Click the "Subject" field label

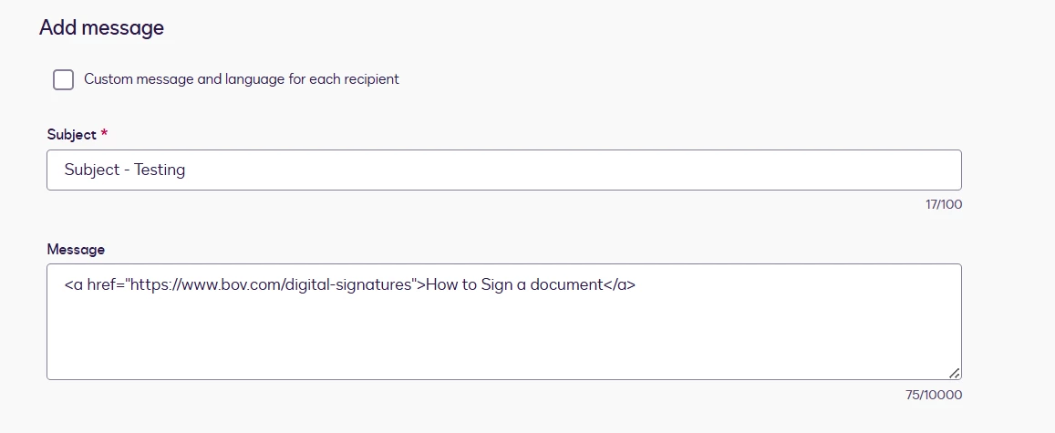[x=71, y=135]
